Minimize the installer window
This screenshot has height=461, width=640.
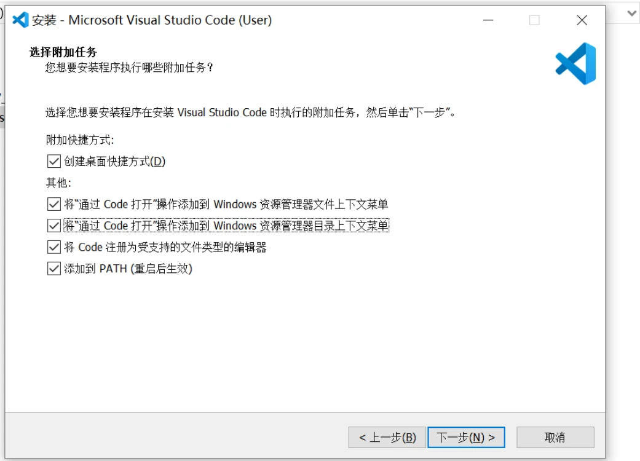[488, 20]
